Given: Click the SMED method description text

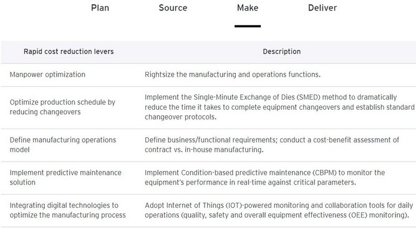Looking at the screenshot, I should tap(279, 107).
